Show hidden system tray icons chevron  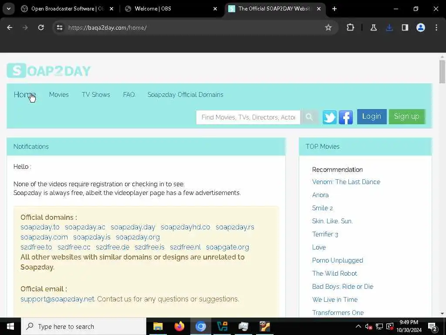(x=358, y=326)
